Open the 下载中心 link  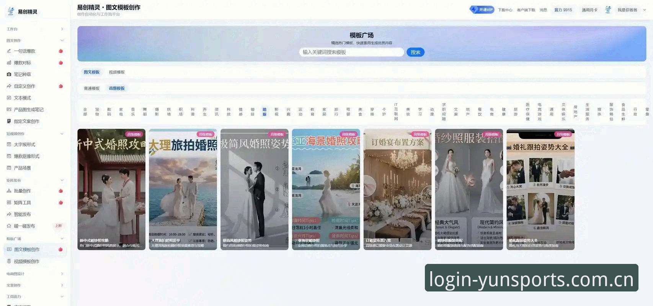click(x=505, y=10)
